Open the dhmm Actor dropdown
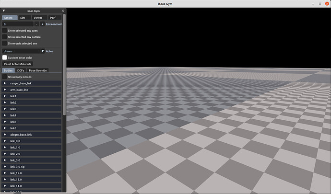 [x=24, y=51]
